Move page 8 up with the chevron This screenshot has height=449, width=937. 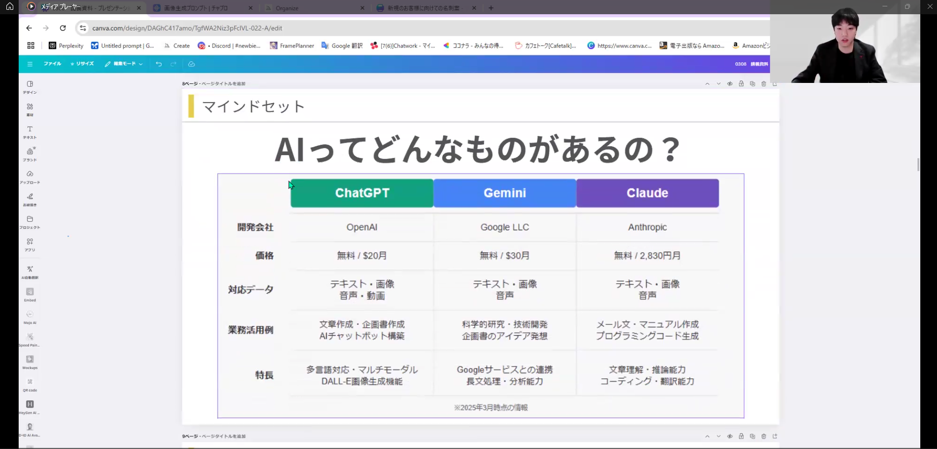pos(707,84)
